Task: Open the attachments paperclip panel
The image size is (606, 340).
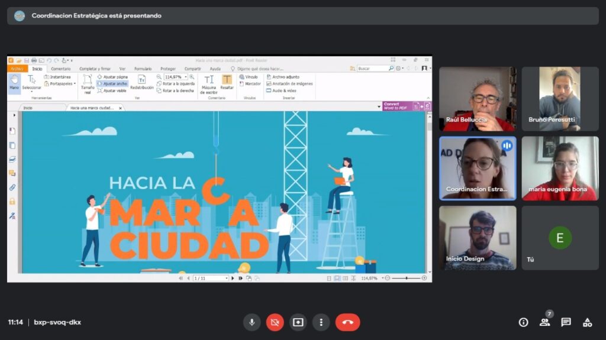Action: 12,187
